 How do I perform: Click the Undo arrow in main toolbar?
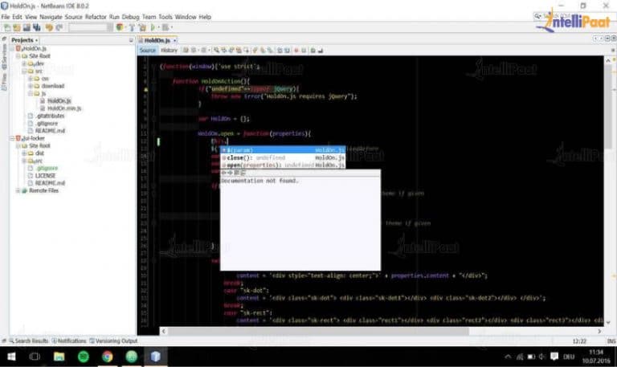click(x=49, y=27)
